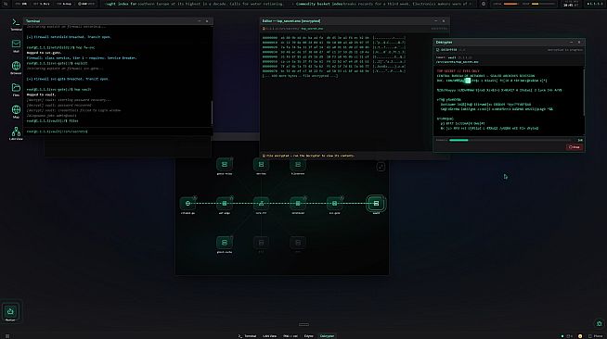Select Decrypter in the bottom taskbar
The width and height of the screenshot is (607, 339).
click(327, 336)
